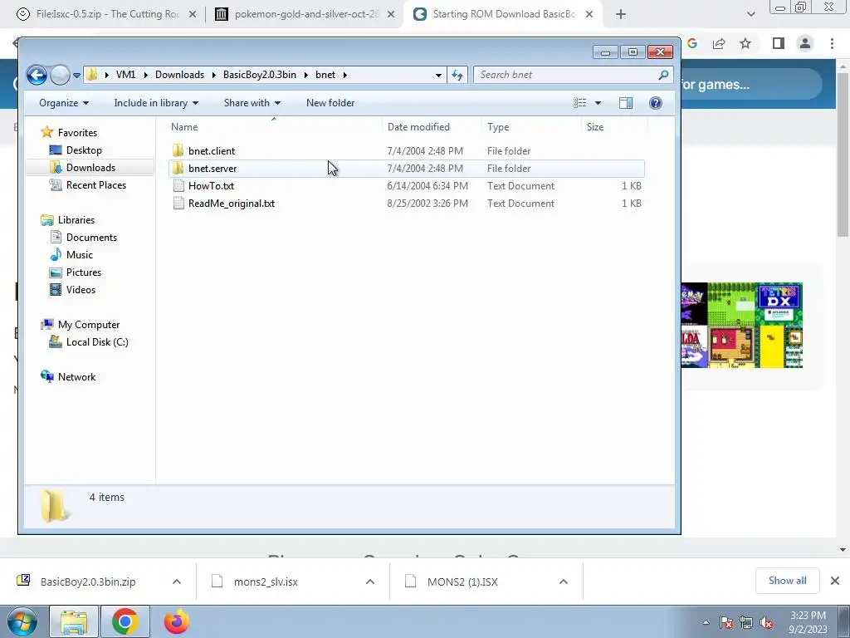Select the HowTo.txt file
The width and height of the screenshot is (850, 638).
pyautogui.click(x=407, y=185)
